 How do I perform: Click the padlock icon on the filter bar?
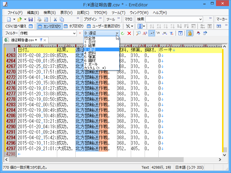189,33
